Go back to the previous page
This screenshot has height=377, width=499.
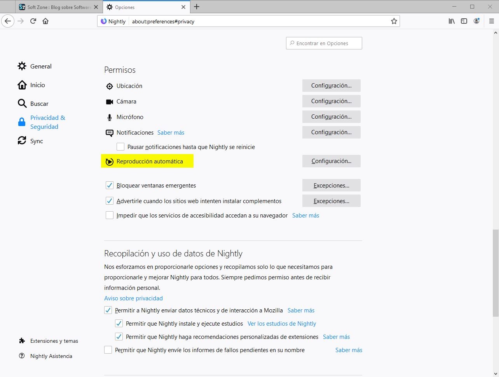[8, 21]
